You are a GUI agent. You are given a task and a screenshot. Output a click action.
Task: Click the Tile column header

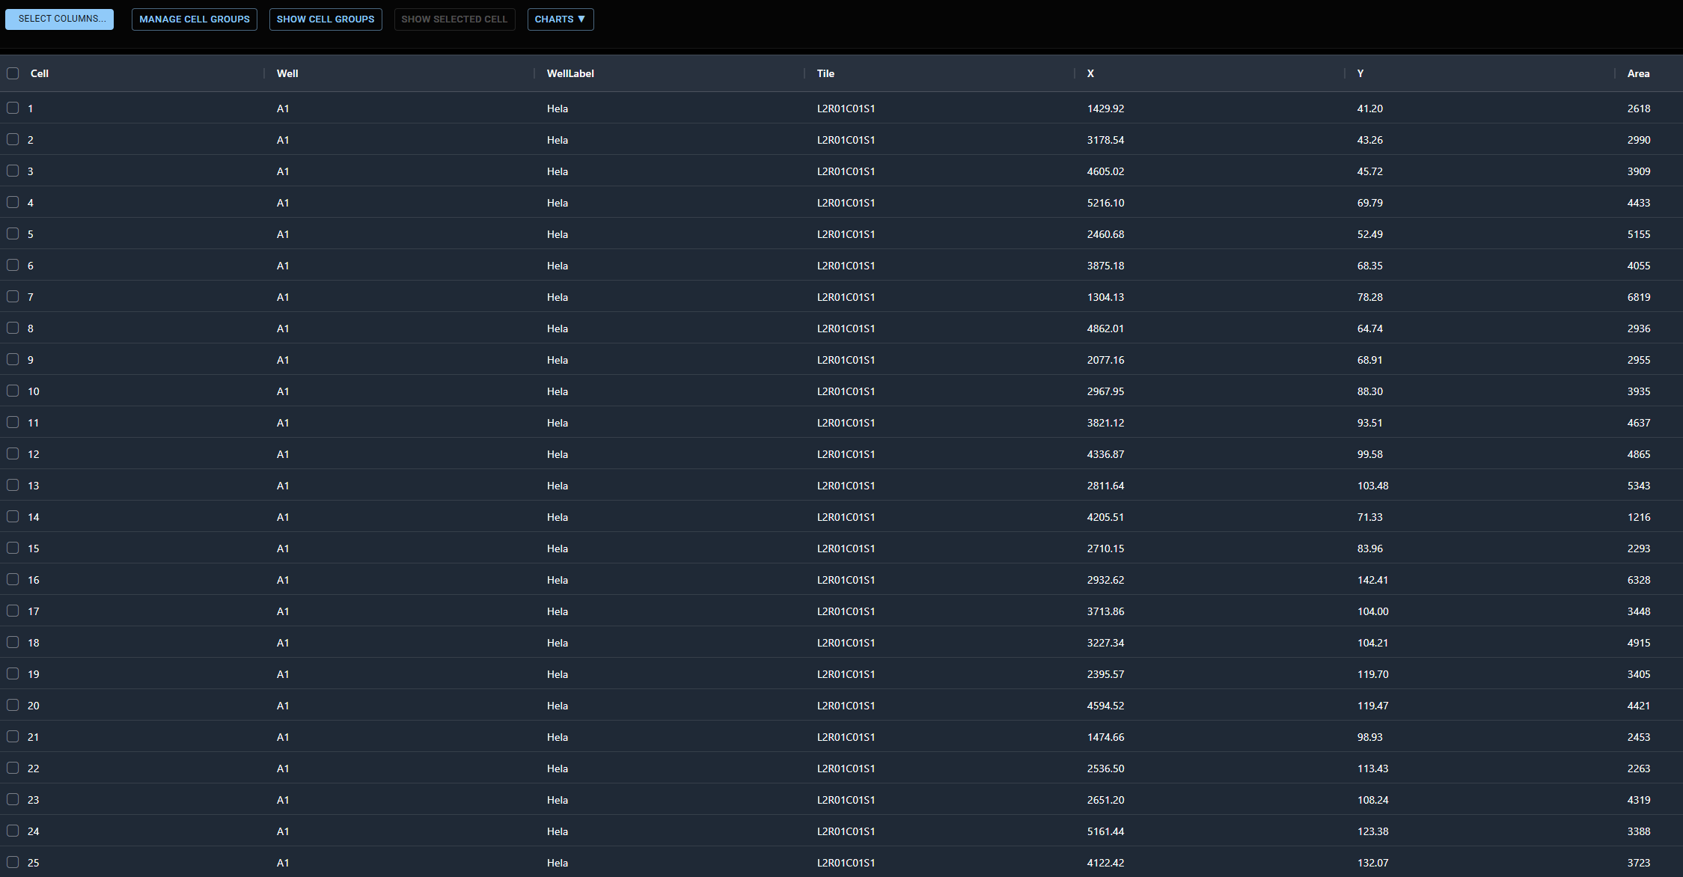pos(825,73)
